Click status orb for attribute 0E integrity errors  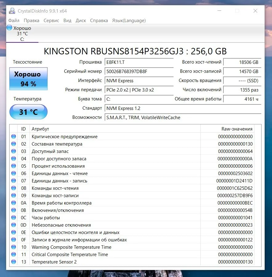pos(14,232)
